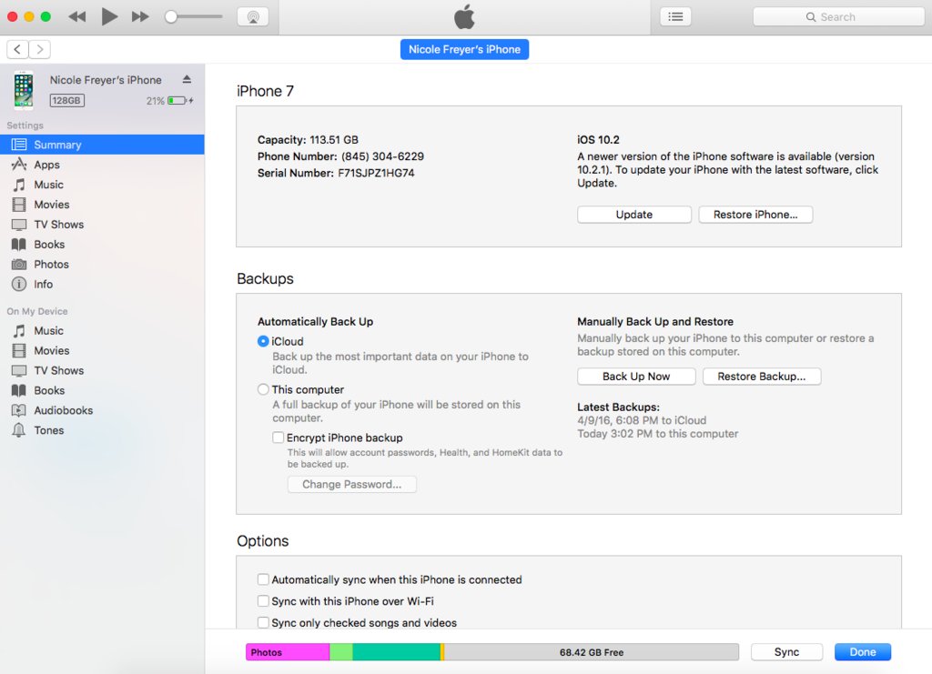Enable Encrypt iPhone backup checkbox

point(279,438)
